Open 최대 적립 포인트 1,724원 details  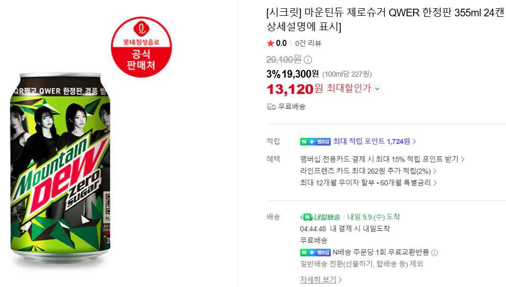[x=371, y=141]
